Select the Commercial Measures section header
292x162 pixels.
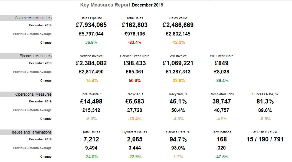tap(33, 18)
